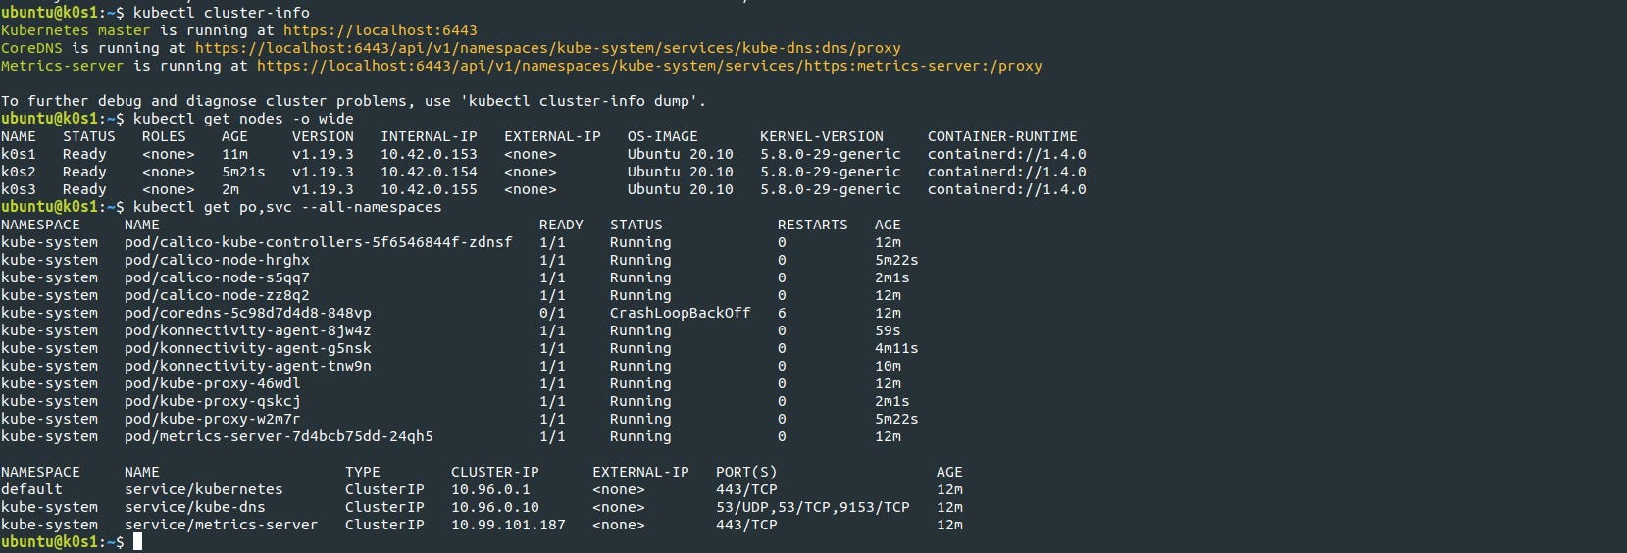Select restart count 6 for coredns pod
Screen dimensions: 1627x553
tap(782, 313)
